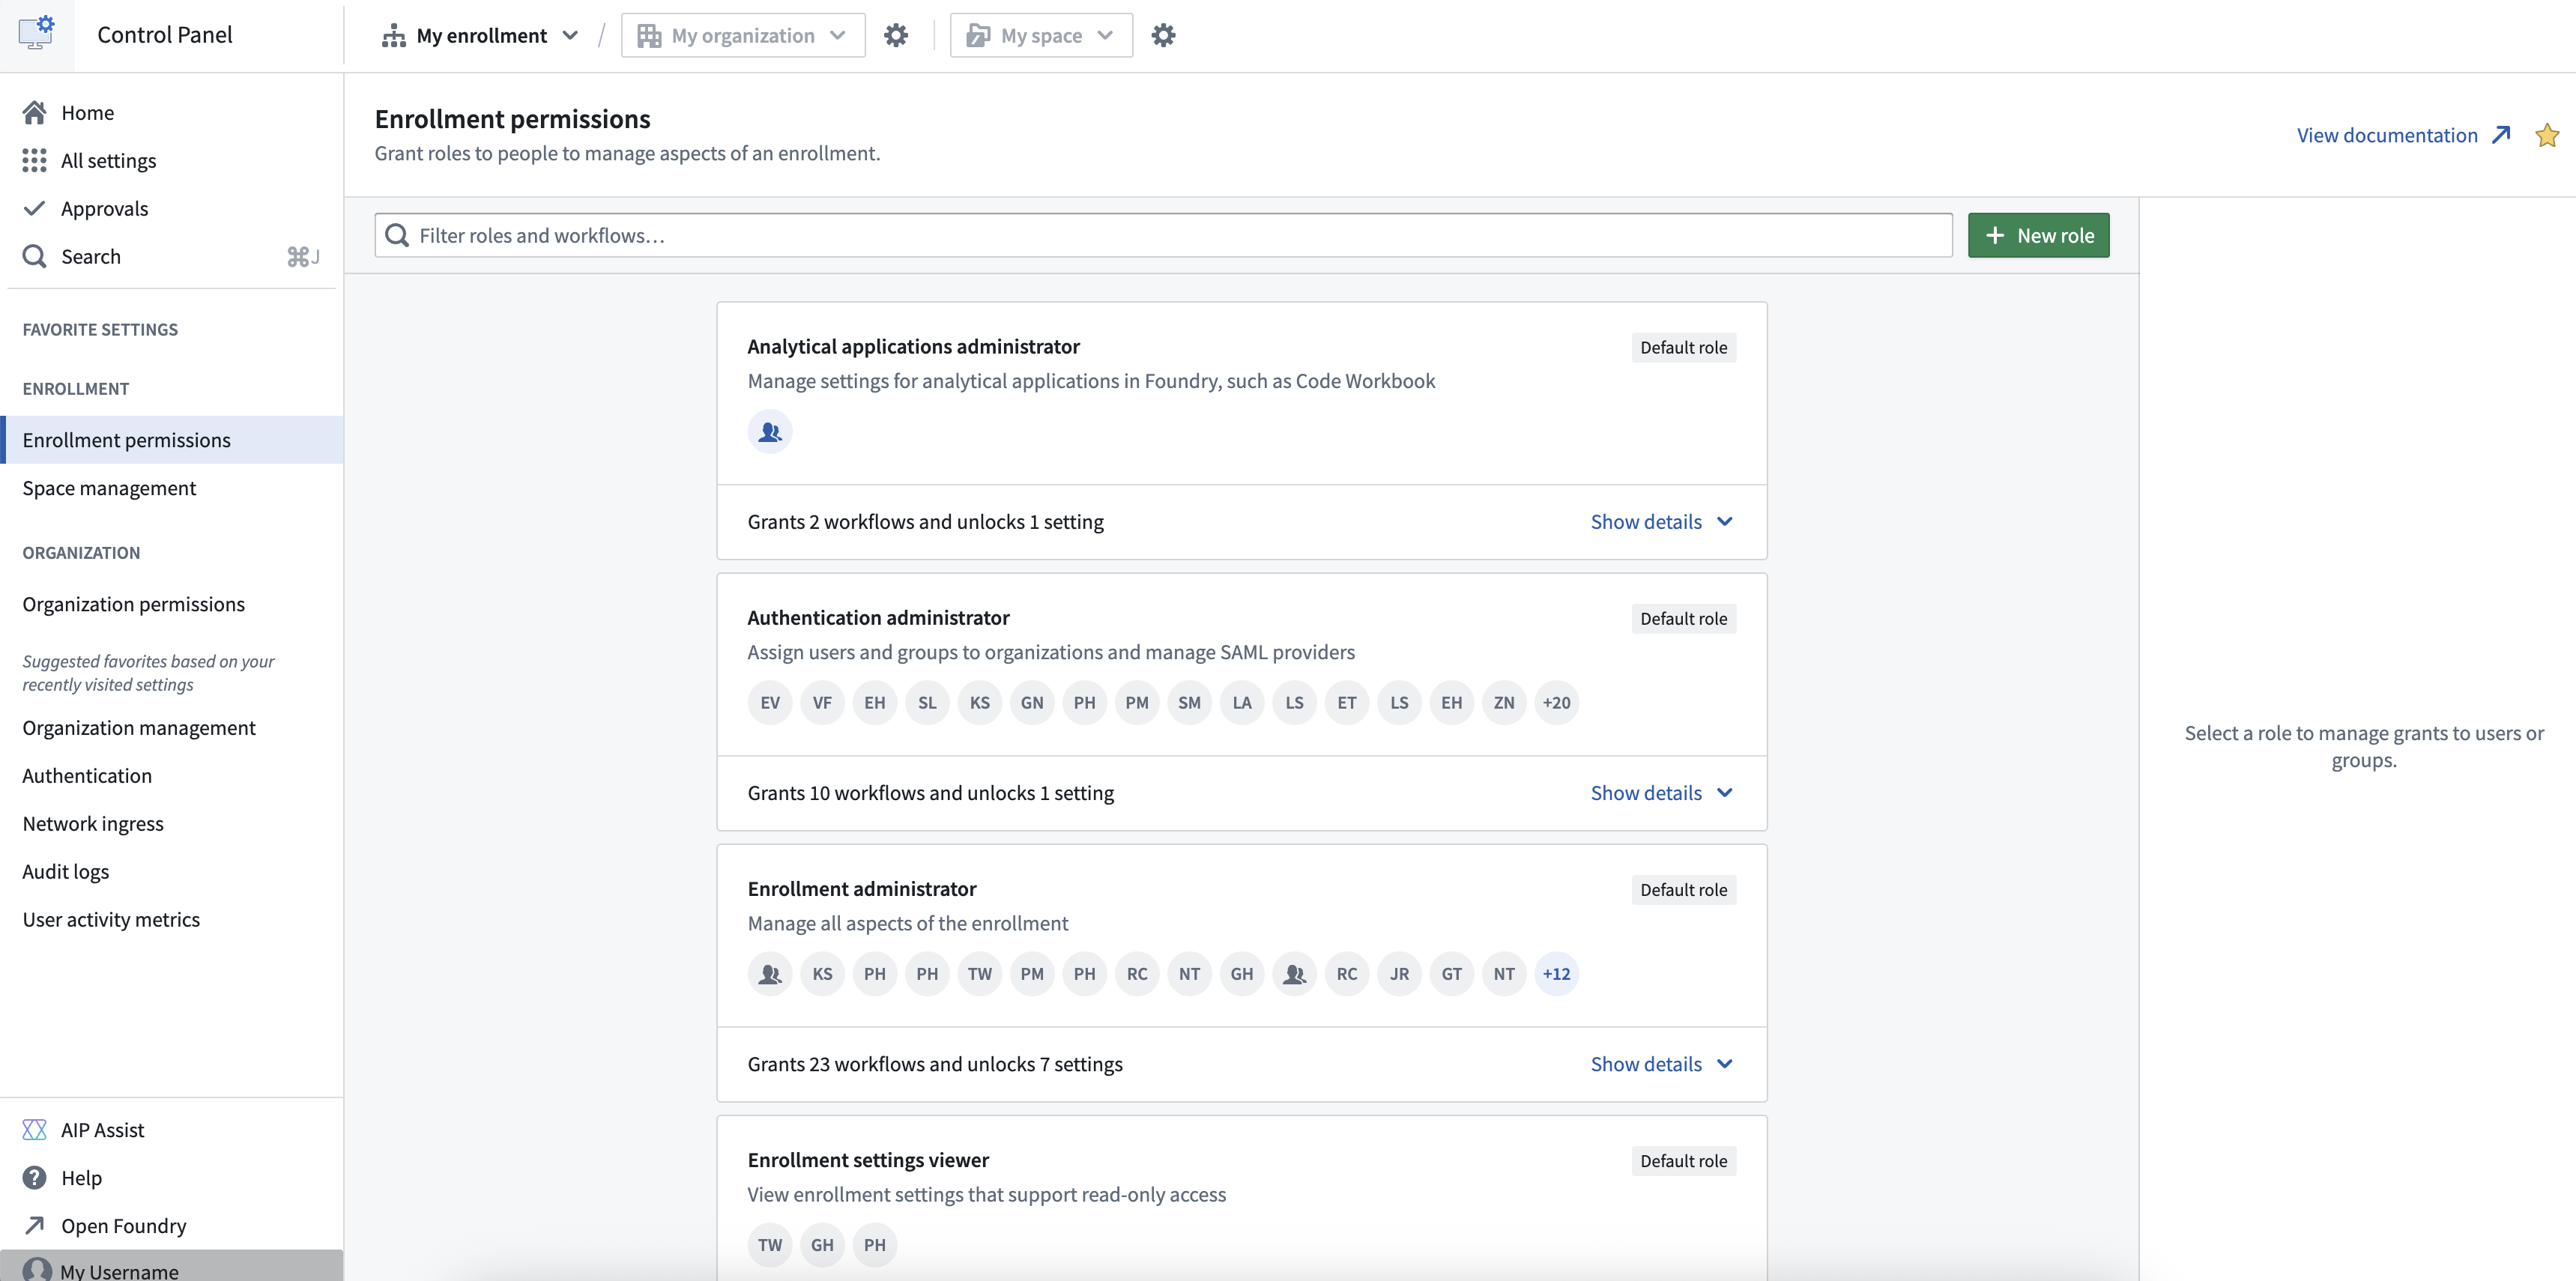
Task: Open Authentication settings
Action: [172, 775]
